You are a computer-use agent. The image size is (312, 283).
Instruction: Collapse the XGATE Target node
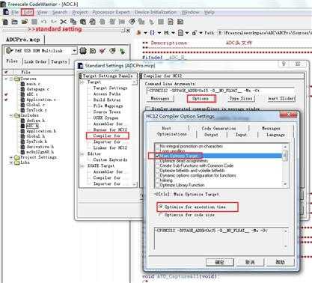coord(82,165)
